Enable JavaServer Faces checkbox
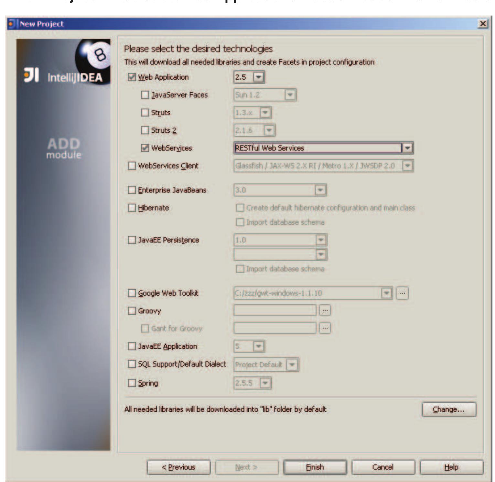Image resolution: width=495 pixels, height=482 pixels. (145, 95)
